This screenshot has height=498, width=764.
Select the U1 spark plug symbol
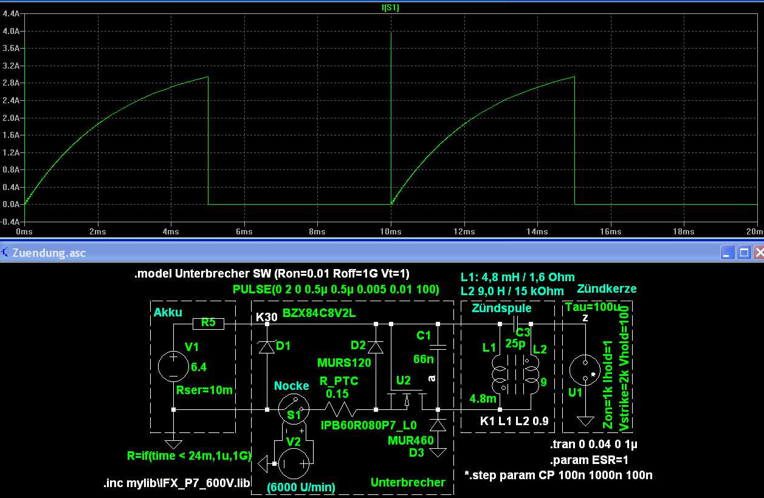click(x=585, y=370)
